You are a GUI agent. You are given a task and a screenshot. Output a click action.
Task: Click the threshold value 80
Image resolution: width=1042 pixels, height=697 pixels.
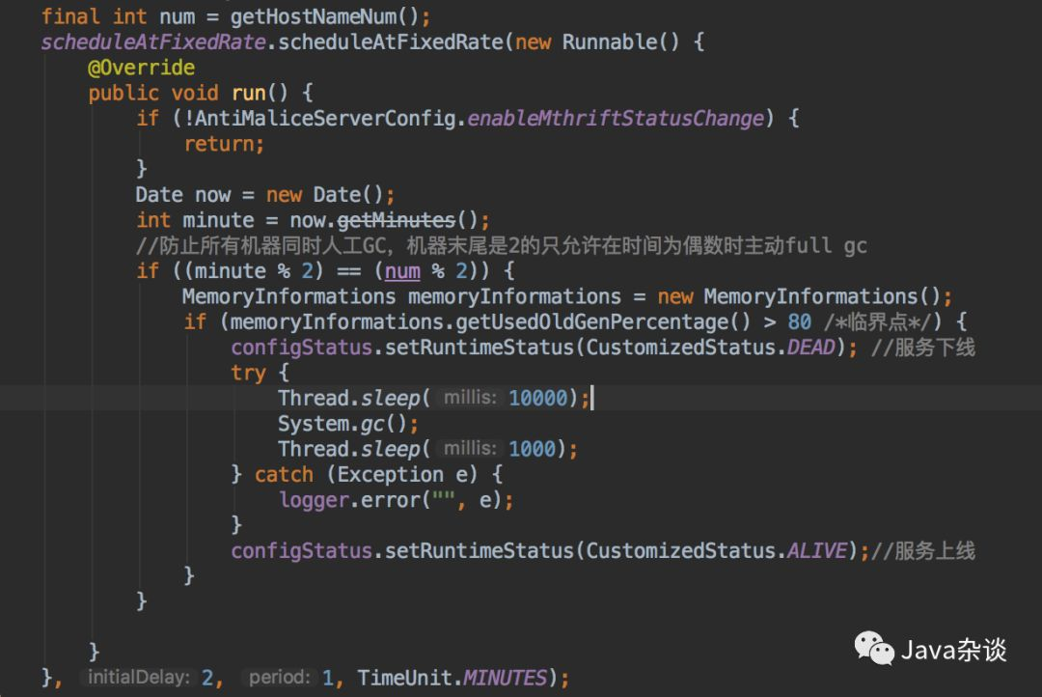tap(800, 321)
